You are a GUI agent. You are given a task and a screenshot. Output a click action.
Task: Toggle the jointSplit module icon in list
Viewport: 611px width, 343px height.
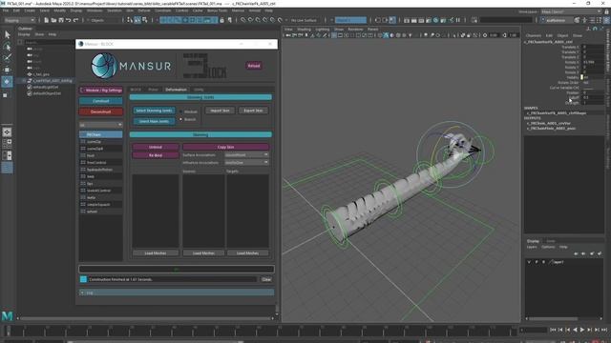[x=83, y=149]
